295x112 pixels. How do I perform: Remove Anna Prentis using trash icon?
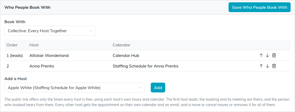(x=274, y=66)
